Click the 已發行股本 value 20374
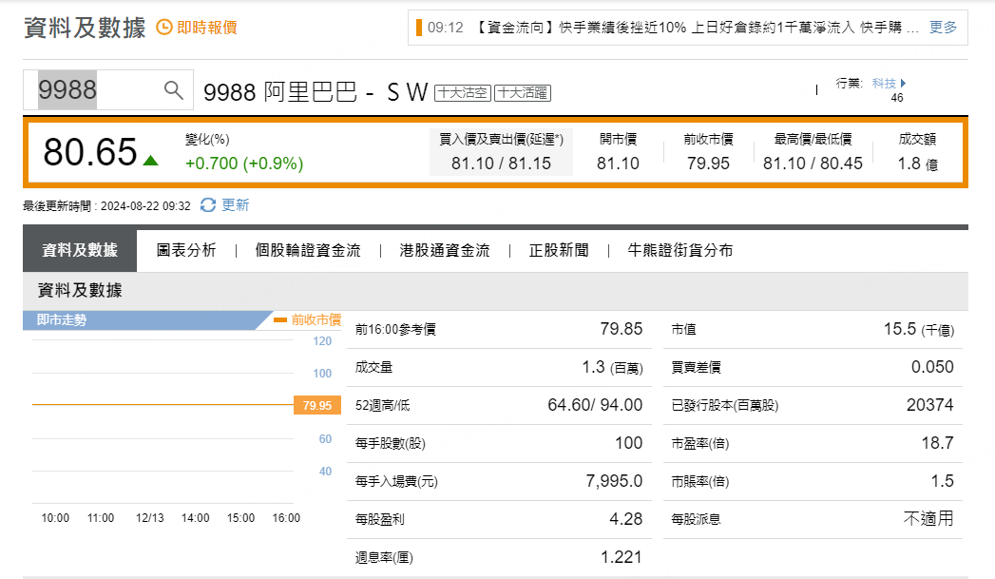The image size is (995, 579). point(929,405)
